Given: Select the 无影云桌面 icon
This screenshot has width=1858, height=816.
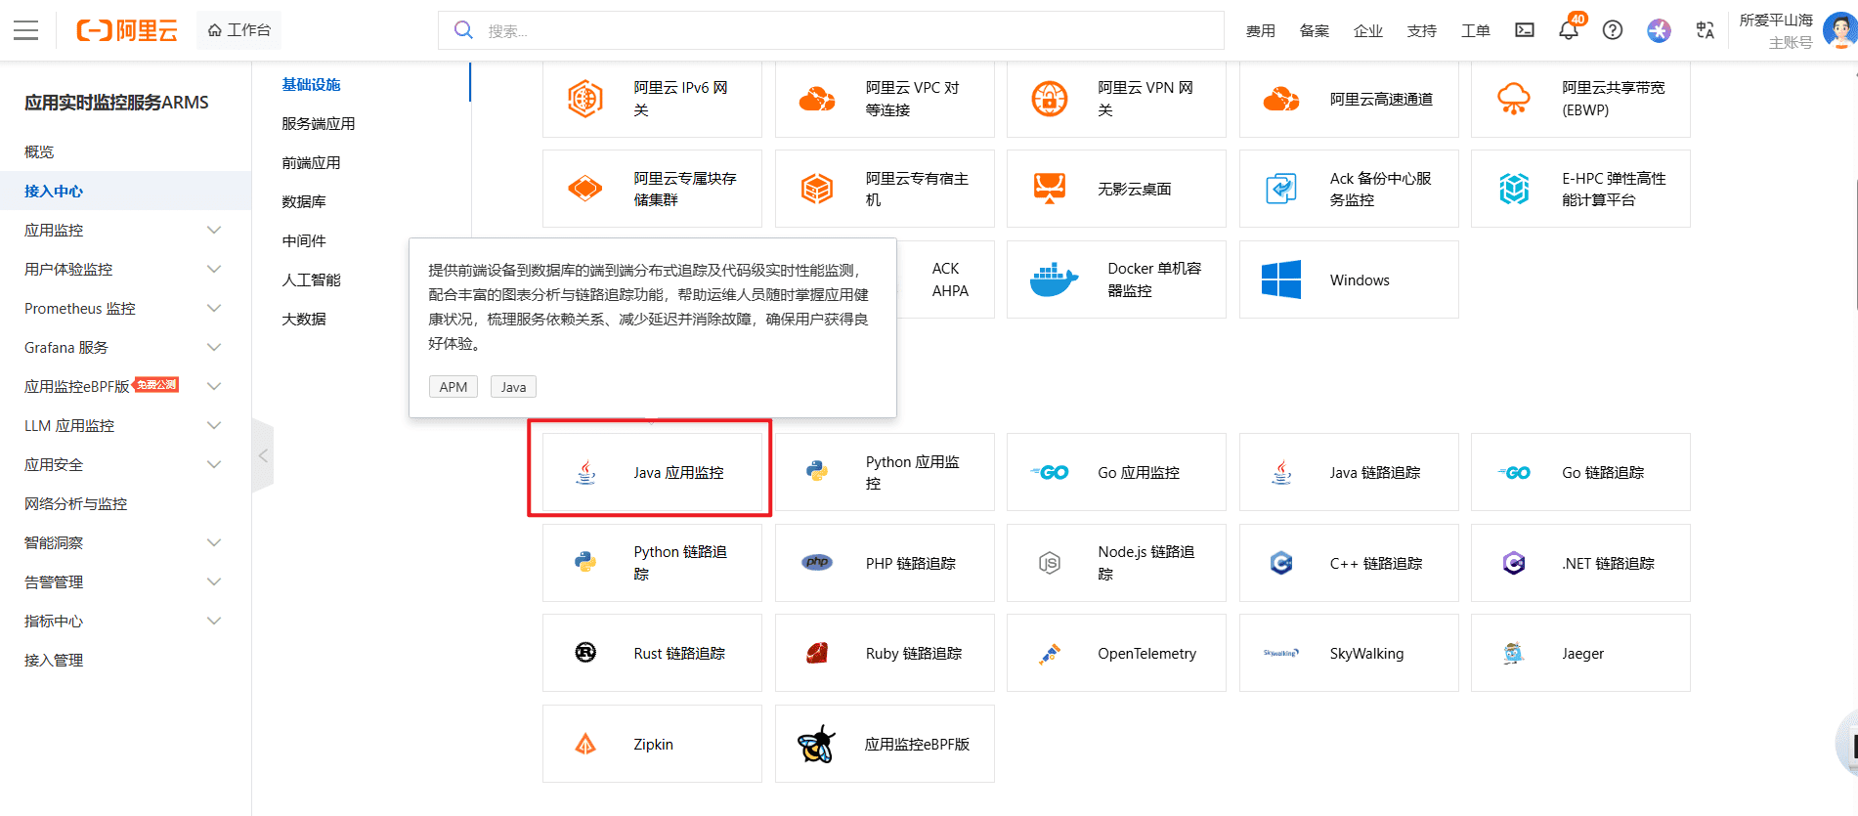Looking at the screenshot, I should coord(1050,189).
